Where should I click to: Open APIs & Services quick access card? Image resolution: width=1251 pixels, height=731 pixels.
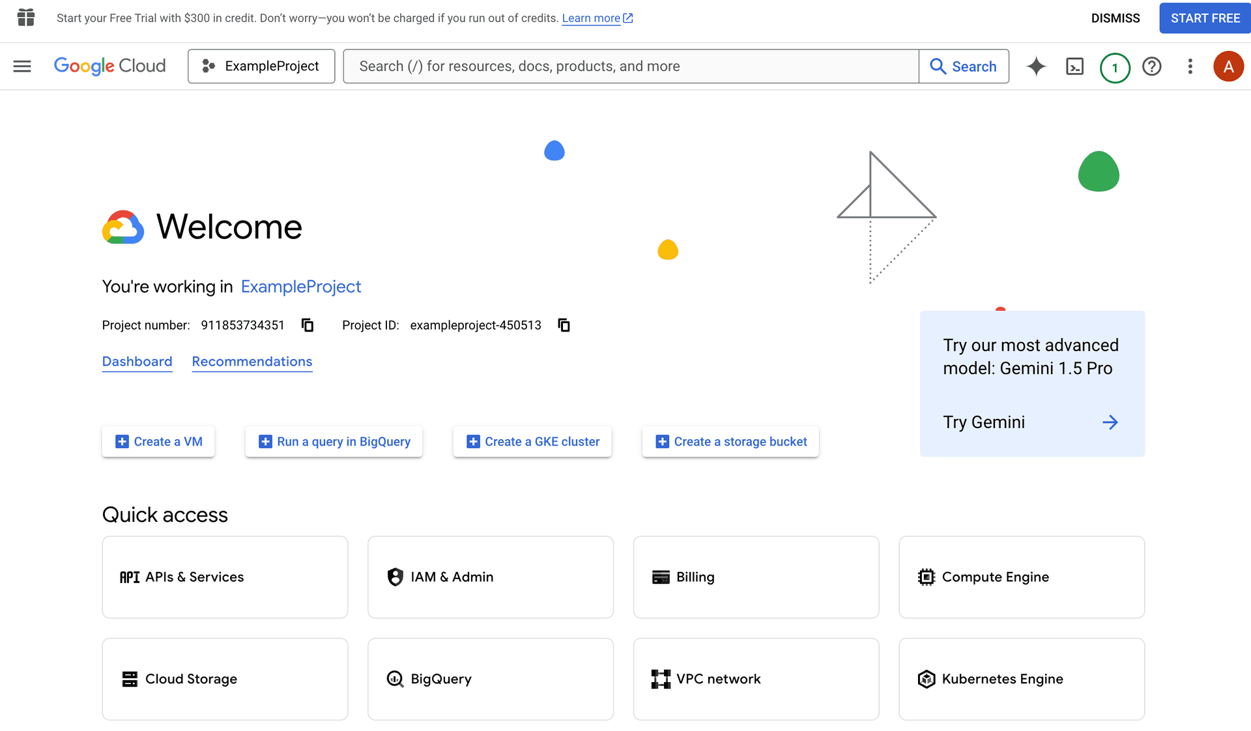click(225, 577)
